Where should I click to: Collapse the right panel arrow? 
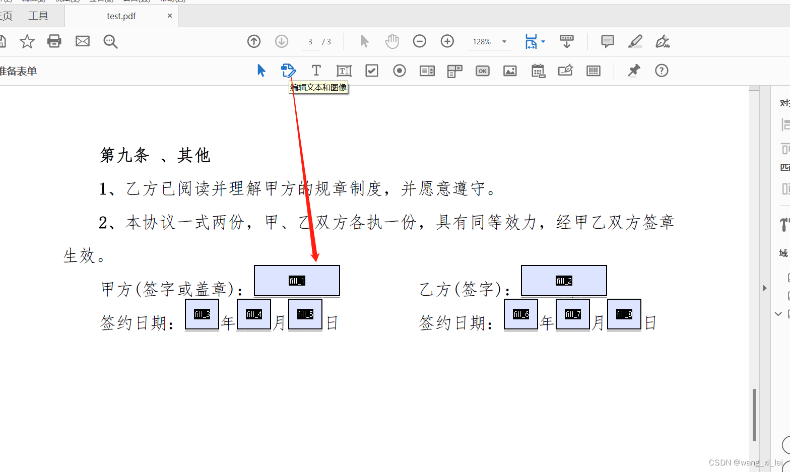point(764,288)
